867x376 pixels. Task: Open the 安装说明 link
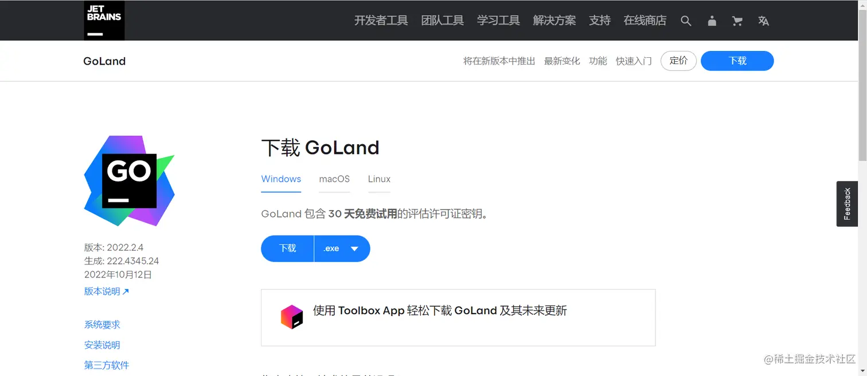(x=102, y=345)
